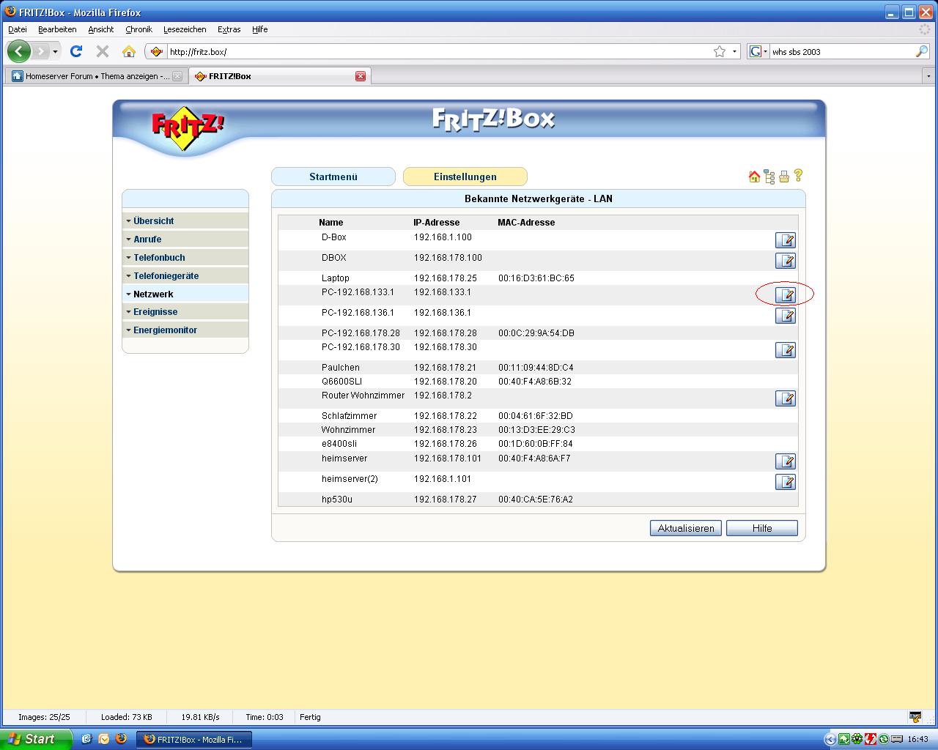Screen dimensions: 938x750
Task: Open the sitemap tree icon
Action: (769, 177)
